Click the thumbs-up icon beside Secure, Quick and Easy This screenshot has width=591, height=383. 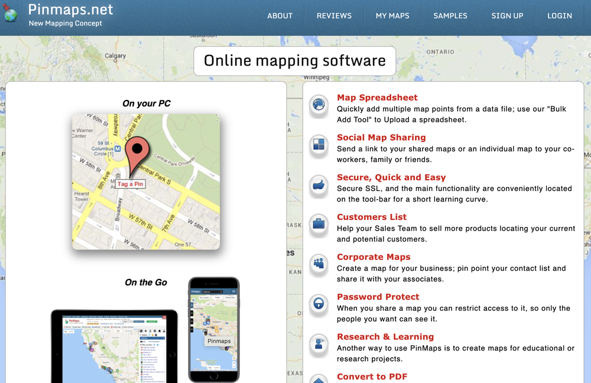click(319, 184)
